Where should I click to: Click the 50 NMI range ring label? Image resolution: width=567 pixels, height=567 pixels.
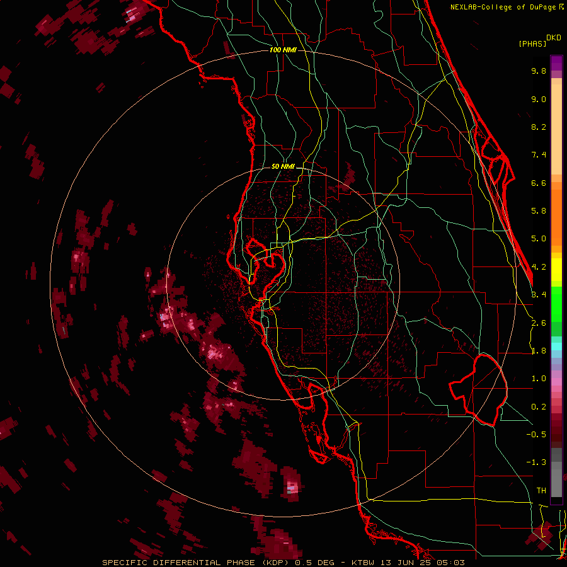(283, 167)
